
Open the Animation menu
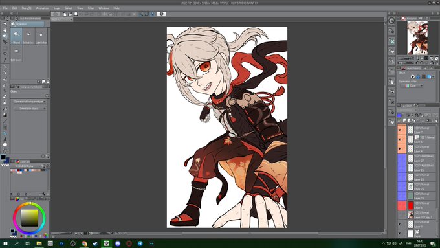[42, 8]
